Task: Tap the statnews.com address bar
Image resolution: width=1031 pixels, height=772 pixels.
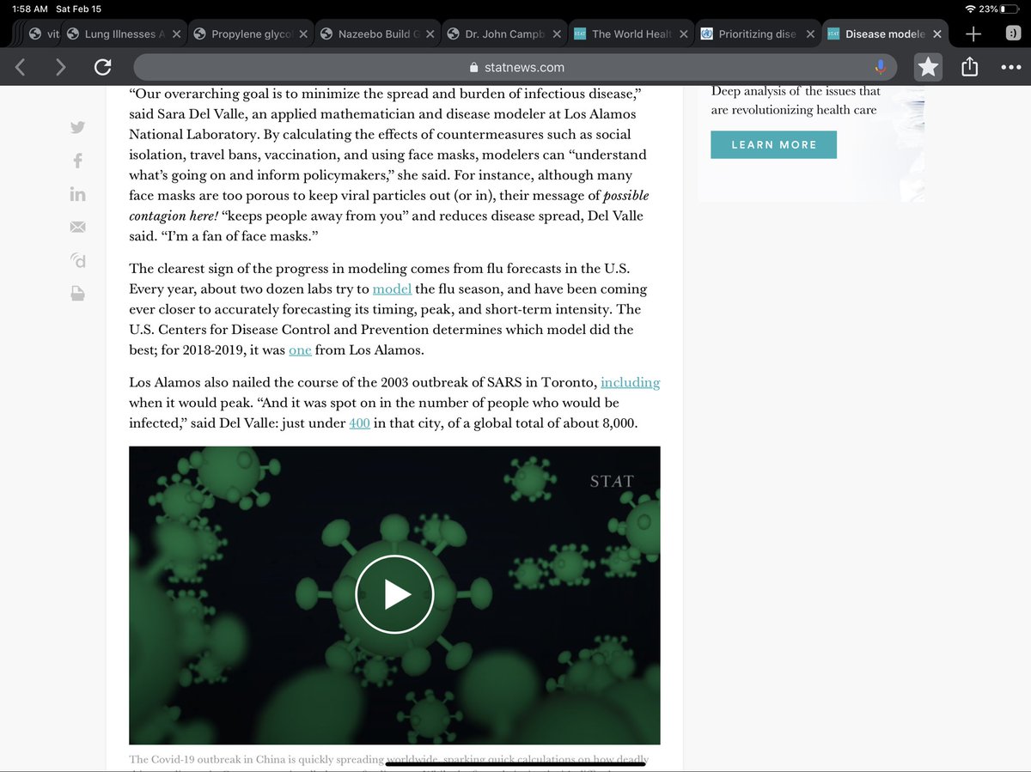Action: (x=517, y=67)
